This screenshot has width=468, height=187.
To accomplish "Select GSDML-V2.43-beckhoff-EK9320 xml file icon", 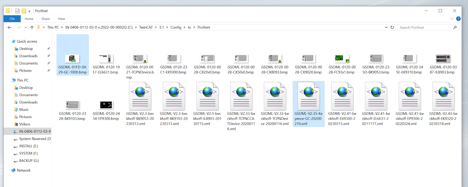I will pyautogui.click(x=443, y=96).
